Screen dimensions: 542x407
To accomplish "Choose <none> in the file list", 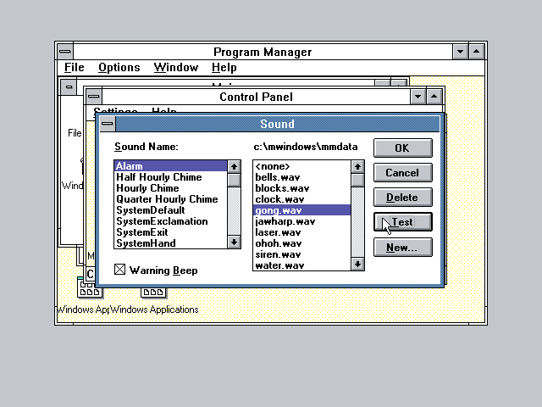I will [x=302, y=166].
